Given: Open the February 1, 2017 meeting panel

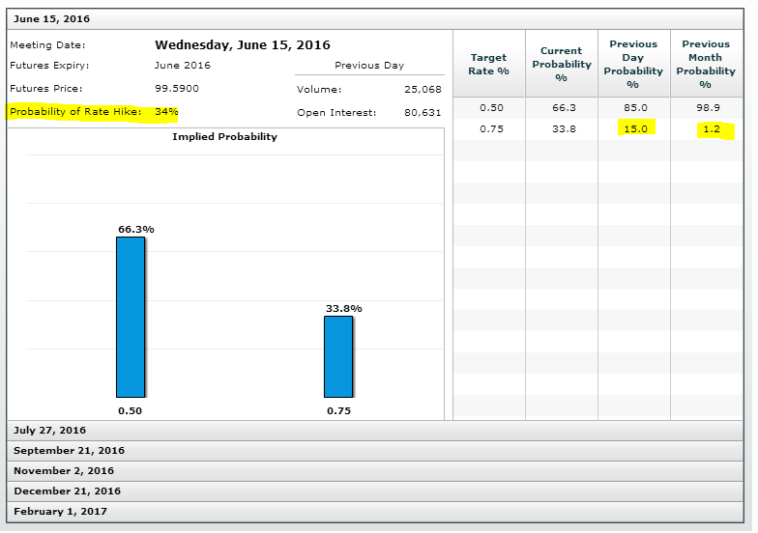Looking at the screenshot, I should tap(60, 512).
